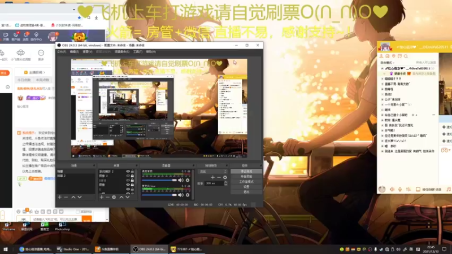Viewport: 452px width, 254px height.
Task: Open 自由模式 dropdown in YY window
Action: pyautogui.click(x=387, y=63)
